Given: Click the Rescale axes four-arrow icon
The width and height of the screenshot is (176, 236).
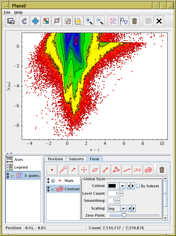Looking at the screenshot, I should 35,21.
